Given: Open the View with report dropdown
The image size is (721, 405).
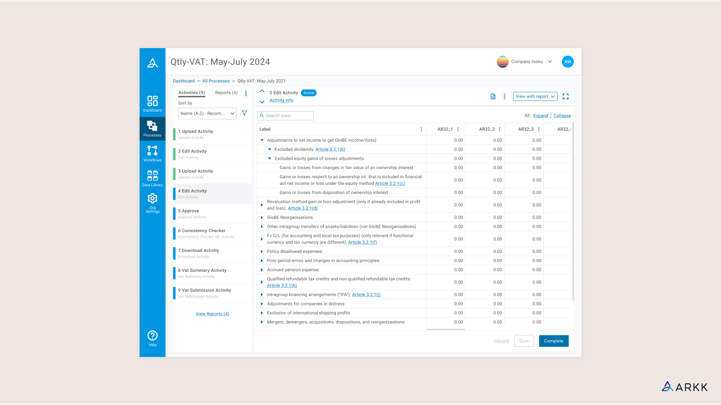Looking at the screenshot, I should coord(535,97).
